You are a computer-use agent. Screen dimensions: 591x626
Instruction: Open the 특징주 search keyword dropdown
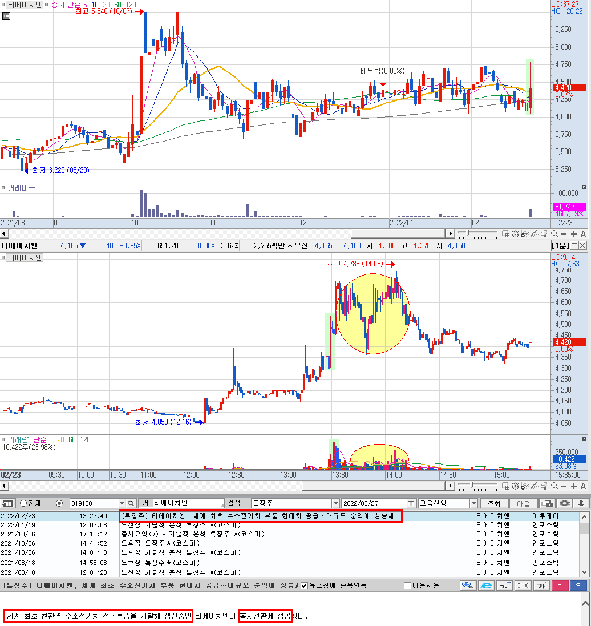[335, 503]
